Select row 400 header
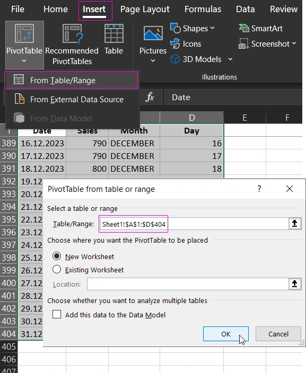 [x=9, y=283]
